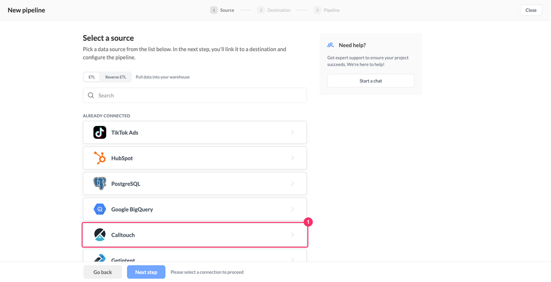Open Calltouch row chevron
This screenshot has width=551, height=282.
click(x=293, y=235)
